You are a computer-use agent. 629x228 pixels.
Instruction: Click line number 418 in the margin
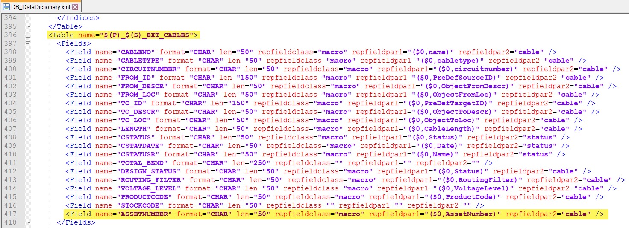click(10, 222)
